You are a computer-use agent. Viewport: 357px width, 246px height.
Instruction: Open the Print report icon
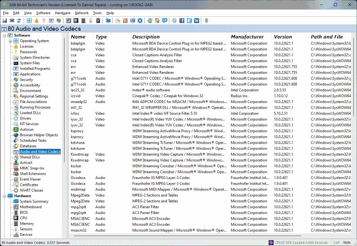(x=12, y=21)
